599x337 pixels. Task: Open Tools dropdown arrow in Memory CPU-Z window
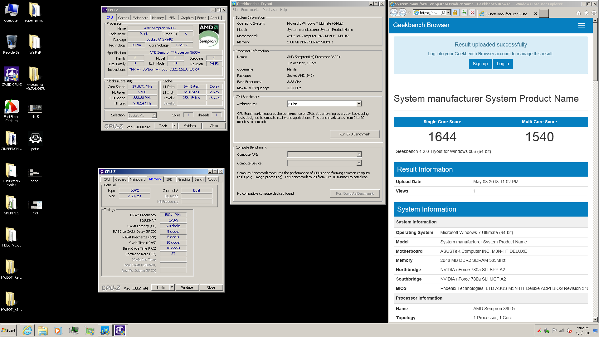(x=172, y=287)
